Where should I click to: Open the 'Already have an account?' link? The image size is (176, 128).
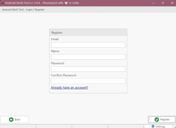(x=69, y=88)
